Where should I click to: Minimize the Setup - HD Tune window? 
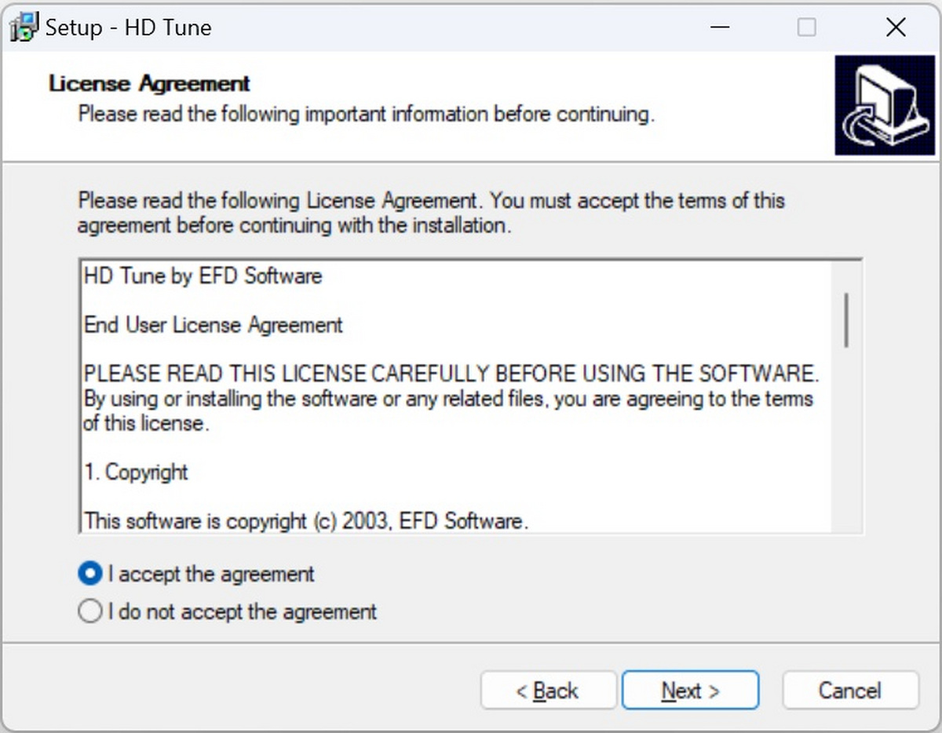(721, 27)
